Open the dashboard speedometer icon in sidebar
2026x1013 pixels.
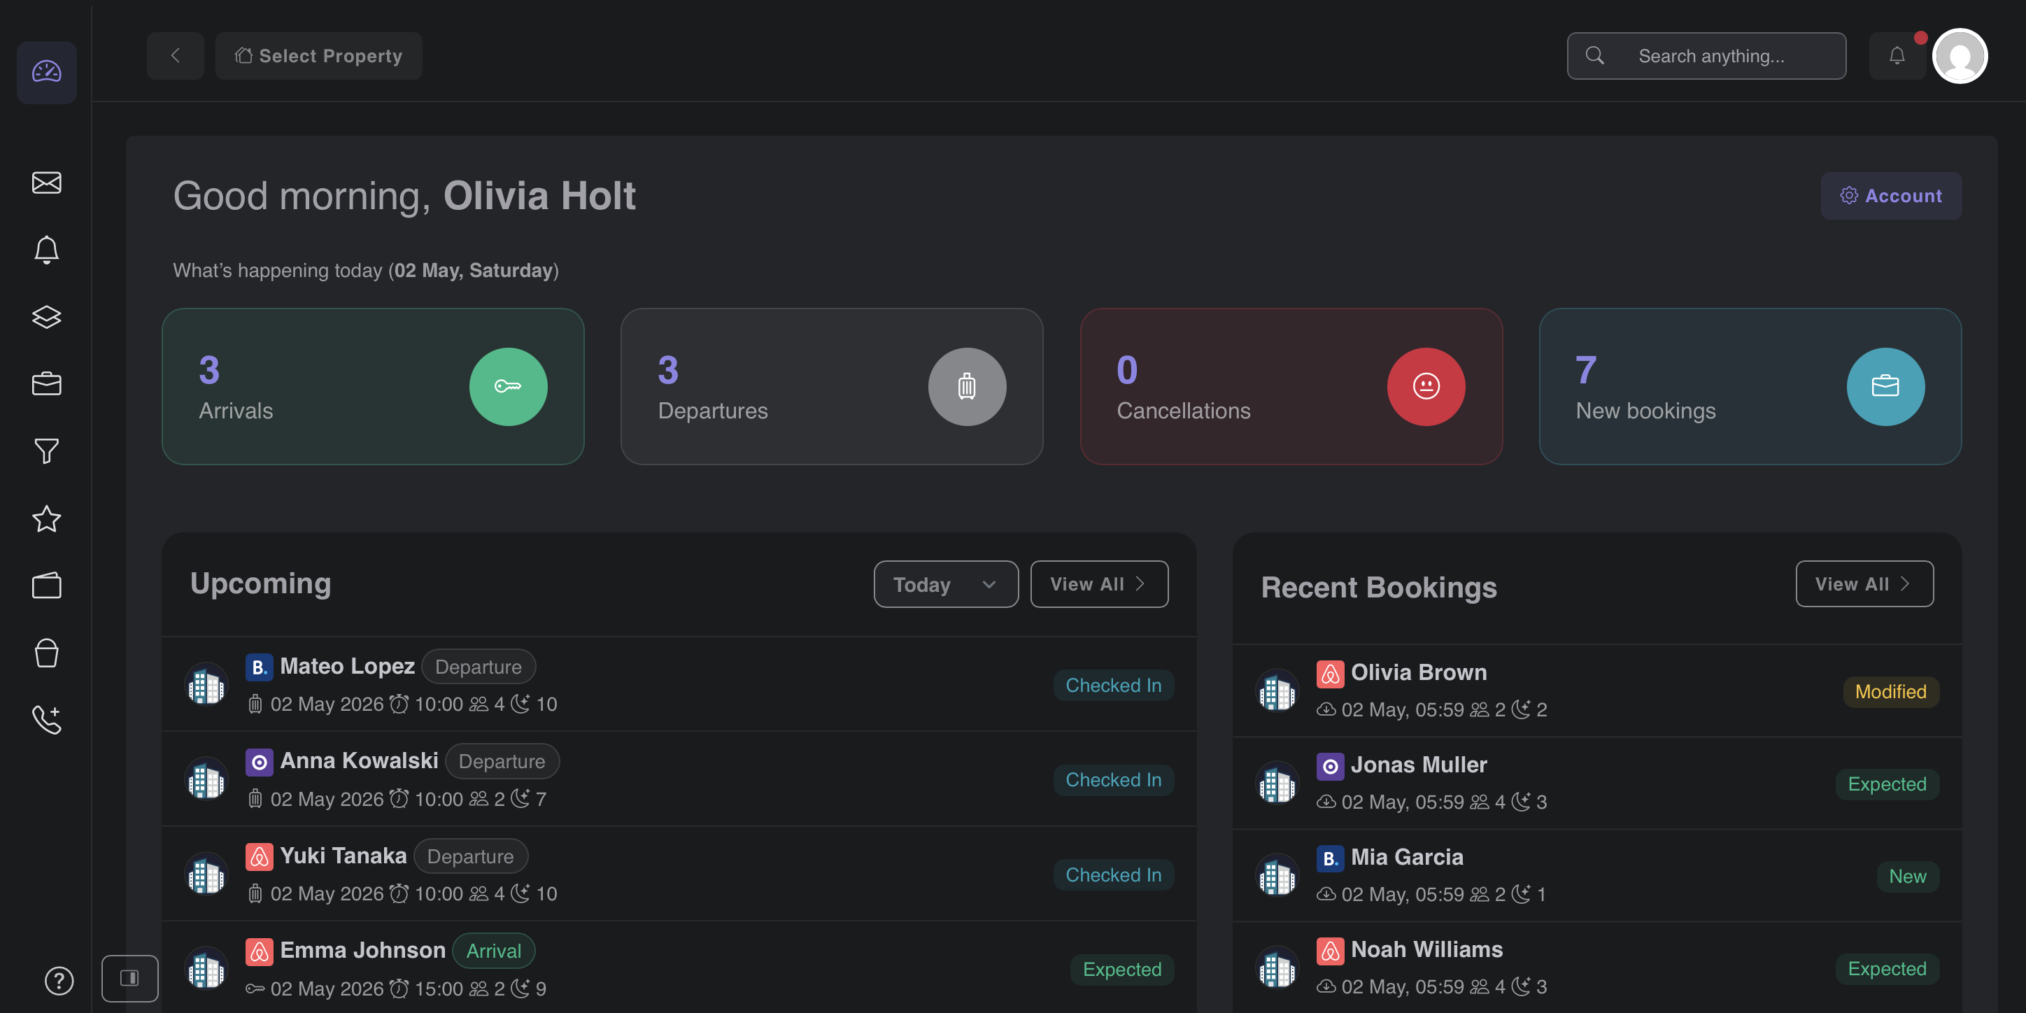tap(46, 72)
